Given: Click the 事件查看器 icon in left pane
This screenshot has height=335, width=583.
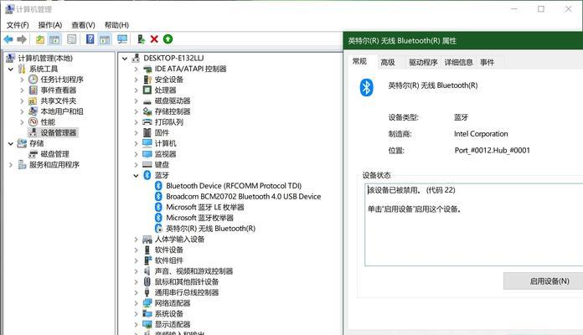Looking at the screenshot, I should pos(34,90).
